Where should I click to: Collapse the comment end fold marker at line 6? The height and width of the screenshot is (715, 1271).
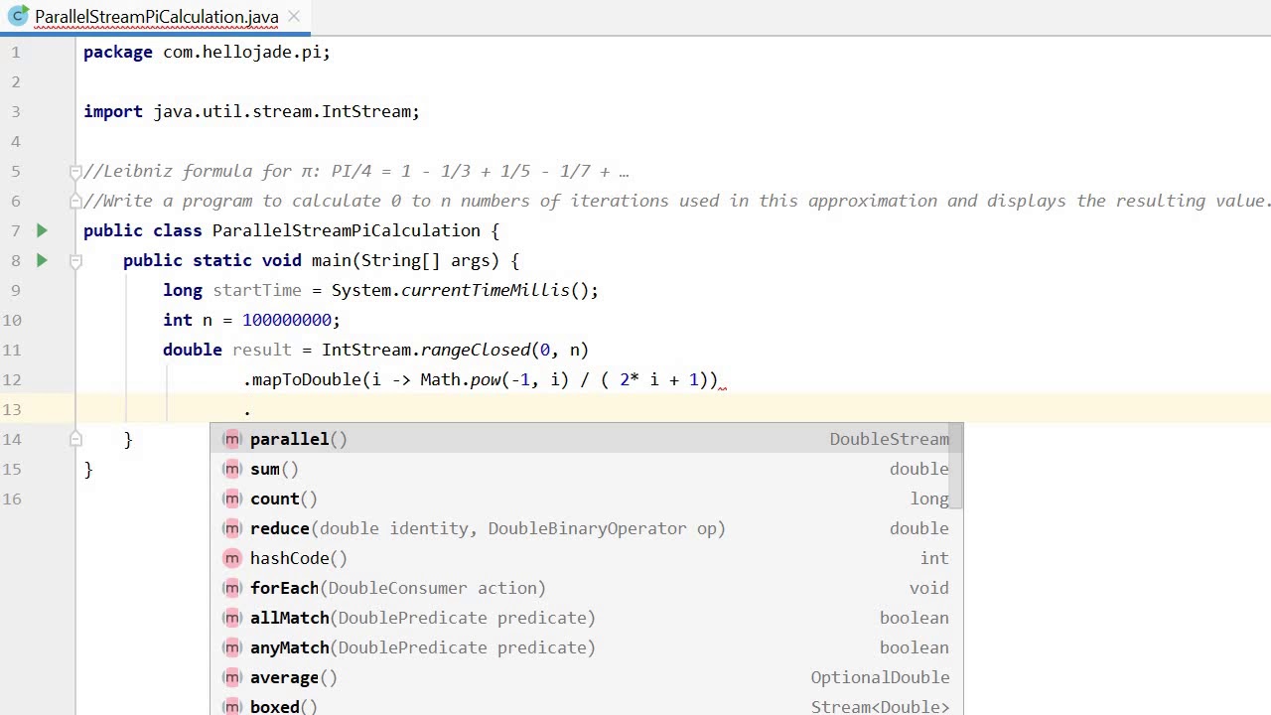point(75,201)
